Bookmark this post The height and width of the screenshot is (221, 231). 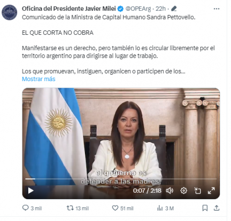click(x=205, y=208)
